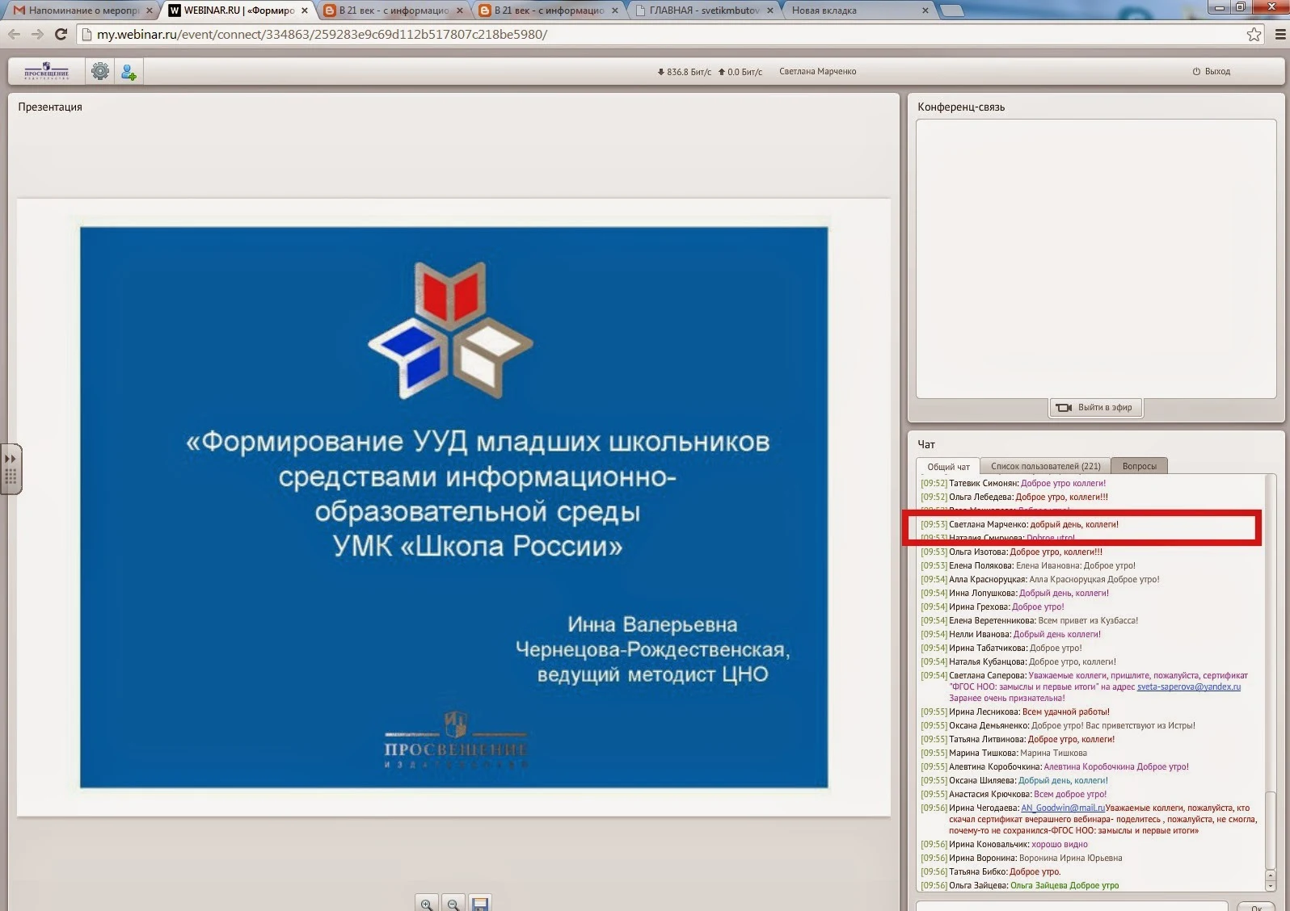Click Ольга Зайцева chat message
Image resolution: width=1290 pixels, height=911 pixels.
point(1020,885)
